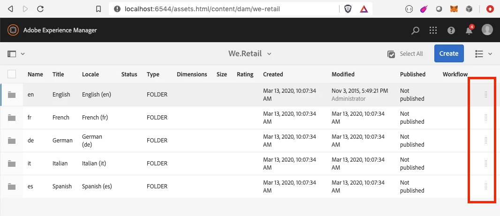Open the list view switcher dropdown
Screen dimensions: 500x216
tap(484, 54)
